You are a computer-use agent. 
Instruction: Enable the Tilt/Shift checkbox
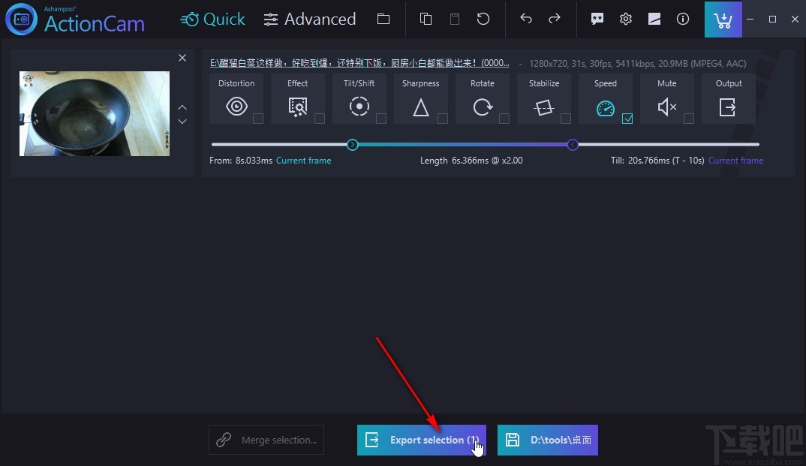coord(381,119)
